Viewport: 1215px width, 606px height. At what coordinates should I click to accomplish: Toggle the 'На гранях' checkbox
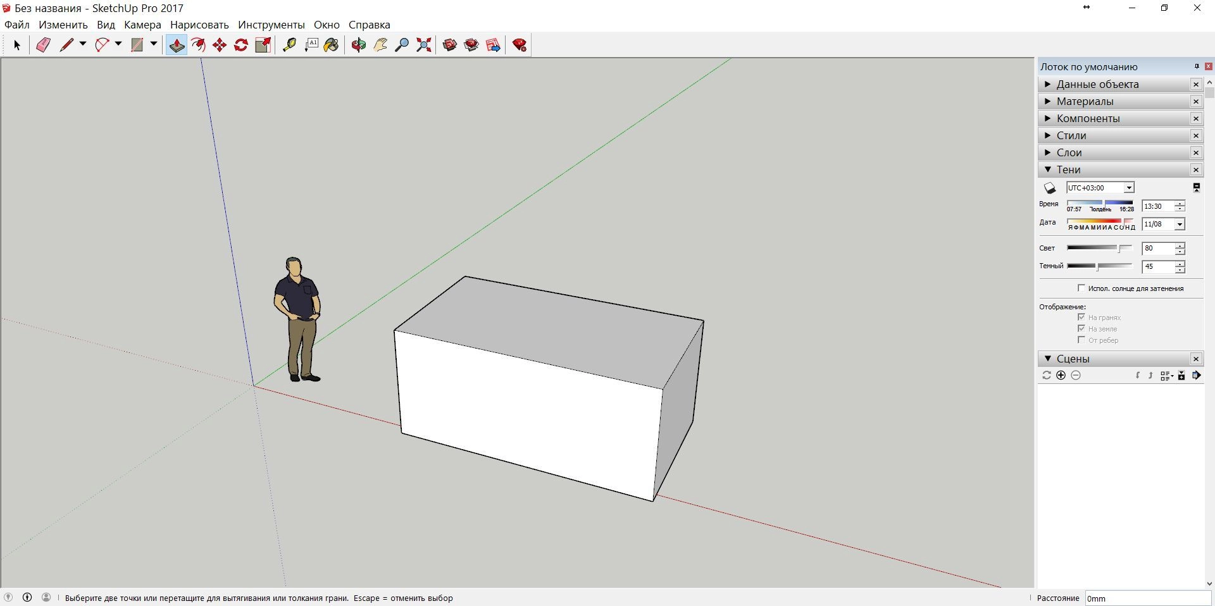[1081, 317]
